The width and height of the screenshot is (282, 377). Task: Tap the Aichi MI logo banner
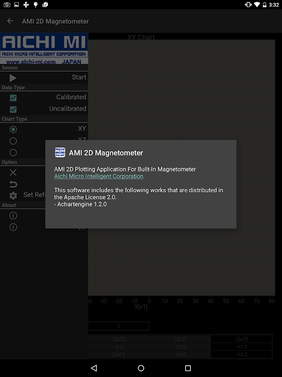click(x=44, y=49)
